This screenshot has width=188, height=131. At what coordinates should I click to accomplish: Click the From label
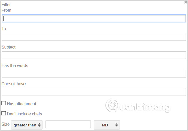tap(7, 10)
